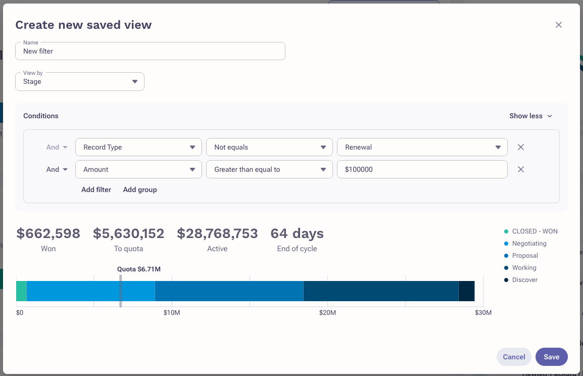Open the Not equals operator dropdown
Screen dimensions: 583x376
tap(269, 147)
